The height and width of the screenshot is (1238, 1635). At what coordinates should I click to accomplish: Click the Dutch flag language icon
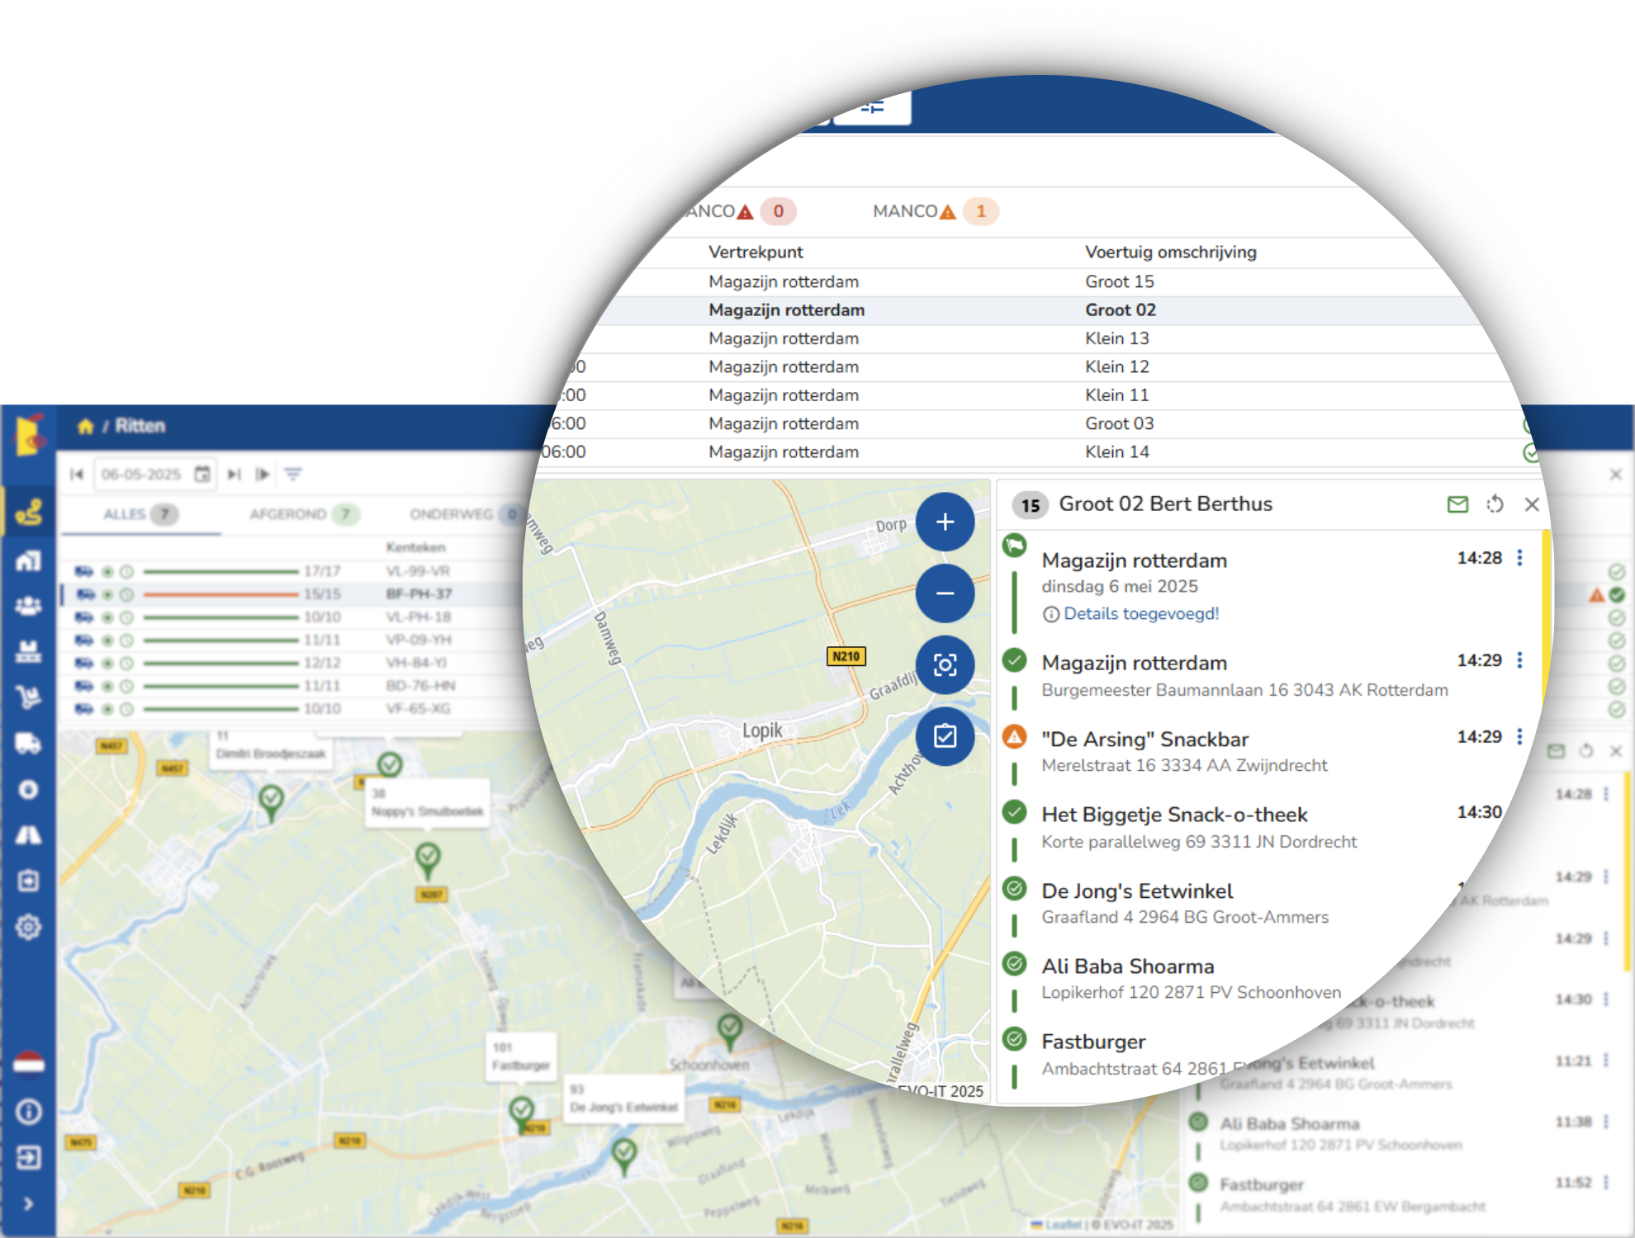pyautogui.click(x=29, y=1065)
